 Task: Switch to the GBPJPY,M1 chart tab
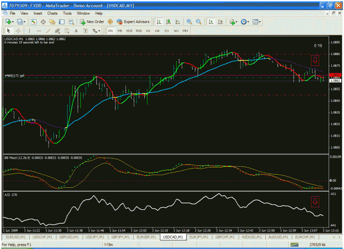pyautogui.click(x=121, y=237)
